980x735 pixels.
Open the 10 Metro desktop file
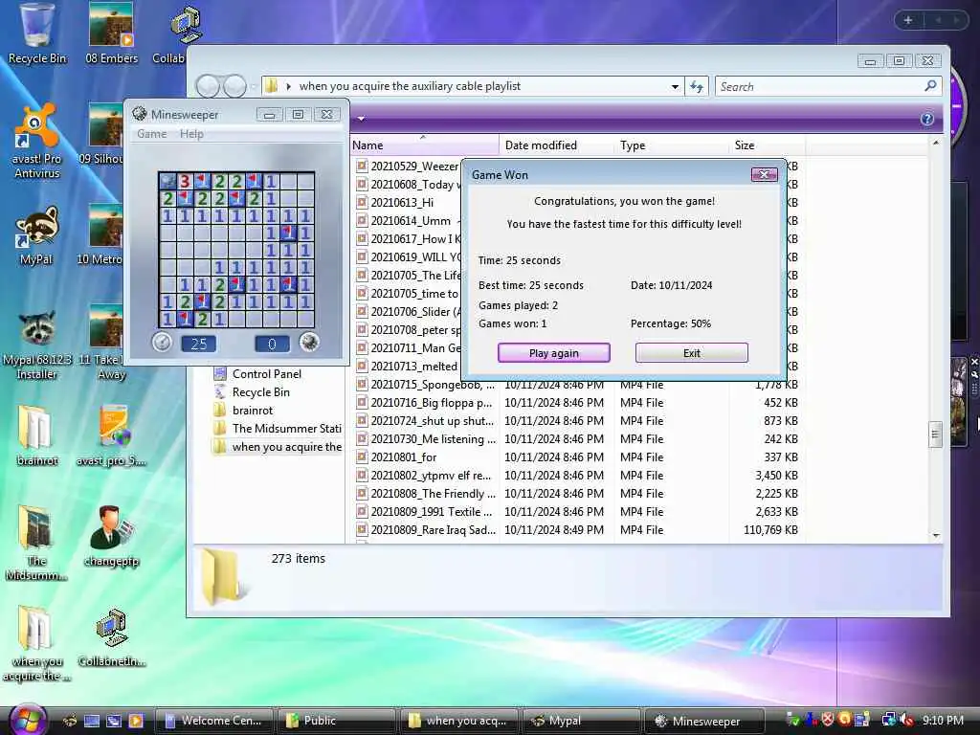(x=100, y=235)
